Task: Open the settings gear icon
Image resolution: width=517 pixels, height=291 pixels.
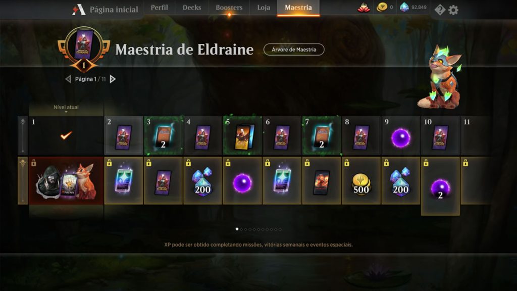Action: click(453, 10)
